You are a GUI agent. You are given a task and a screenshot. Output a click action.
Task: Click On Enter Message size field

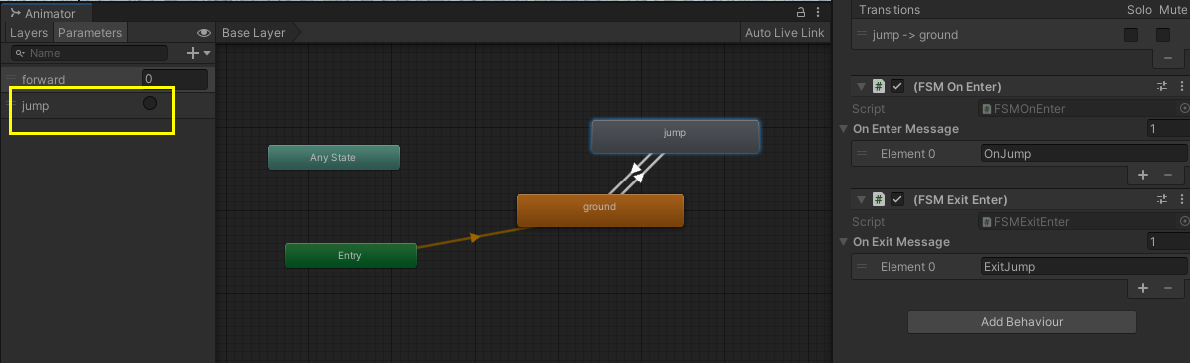[1167, 128]
